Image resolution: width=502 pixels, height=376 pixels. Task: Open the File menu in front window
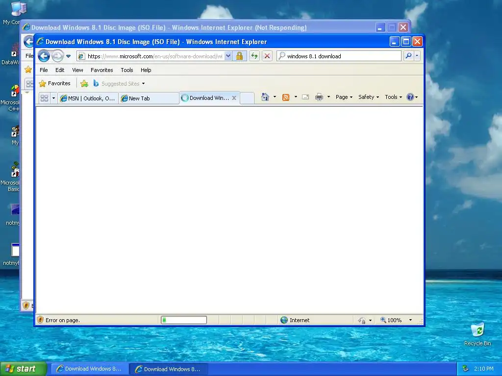point(44,70)
